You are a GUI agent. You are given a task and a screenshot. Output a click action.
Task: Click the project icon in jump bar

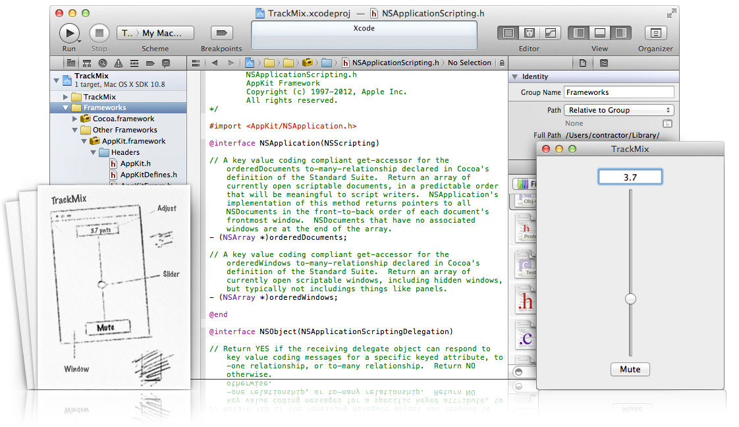coord(250,63)
